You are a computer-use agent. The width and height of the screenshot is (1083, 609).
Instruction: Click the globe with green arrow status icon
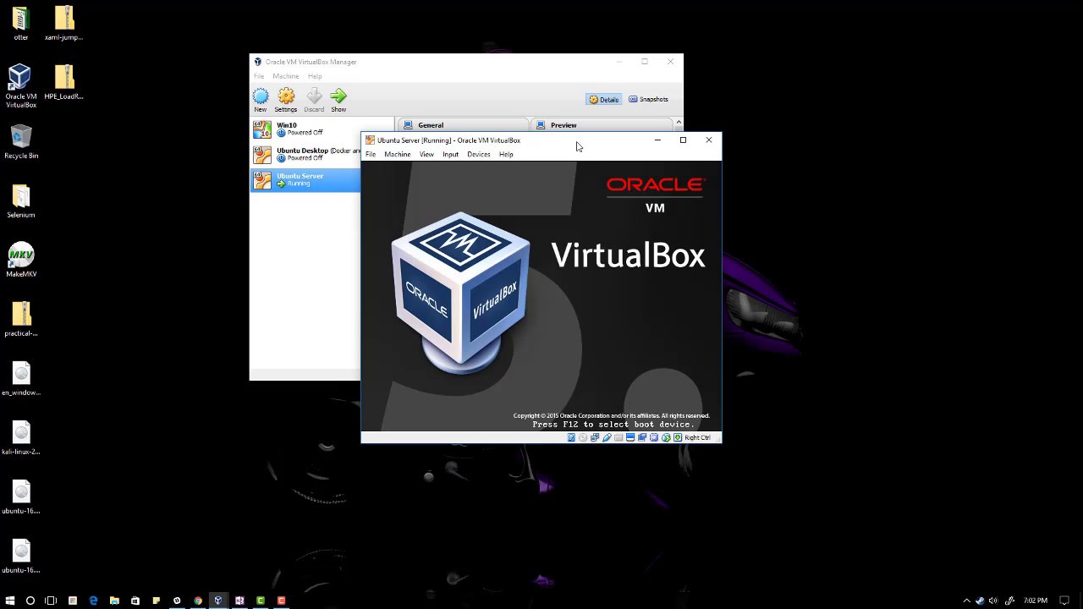pos(666,437)
